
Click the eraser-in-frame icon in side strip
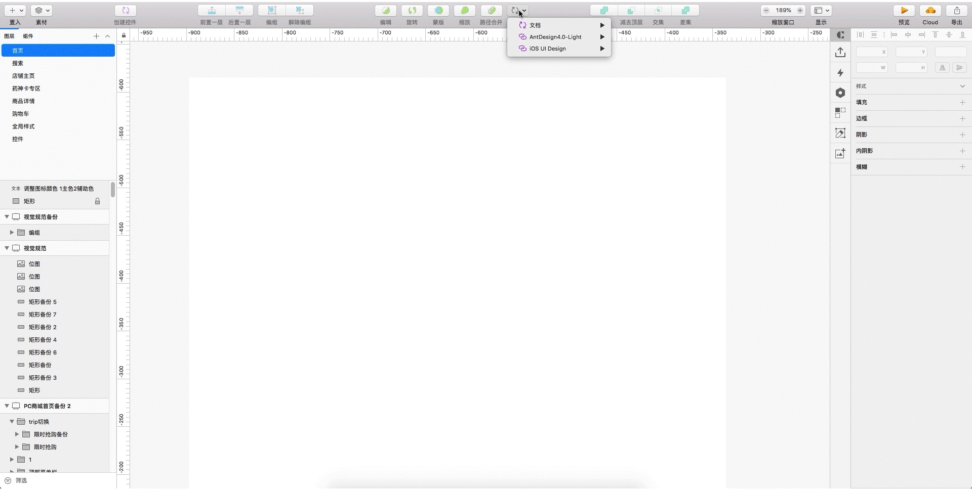(840, 133)
